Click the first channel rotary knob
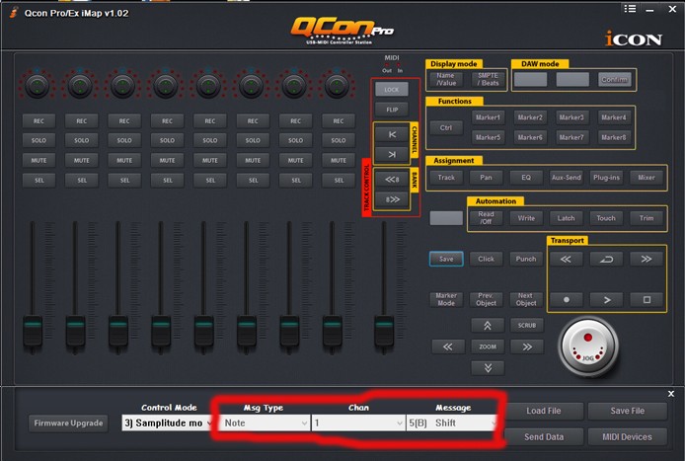Viewport: 685px width, 461px height. (38, 85)
